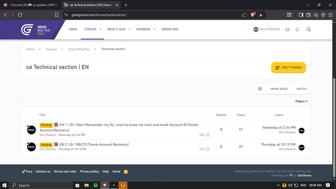Image resolution: width=336 pixels, height=189 pixels.
Task: Switch to the Discord browser tab
Action: coord(31,5)
